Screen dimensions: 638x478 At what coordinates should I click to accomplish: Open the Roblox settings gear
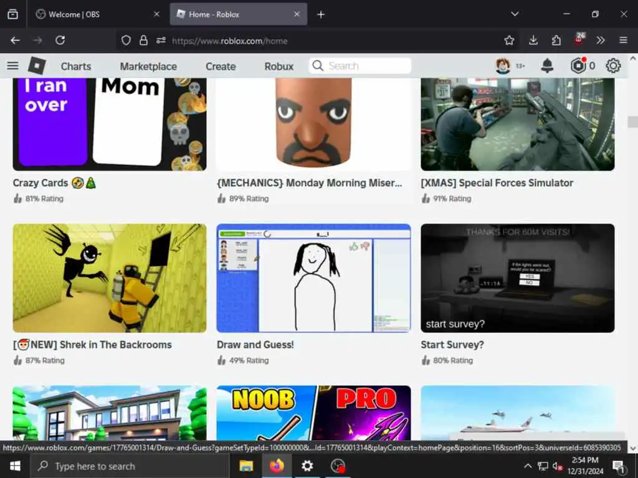pyautogui.click(x=613, y=65)
